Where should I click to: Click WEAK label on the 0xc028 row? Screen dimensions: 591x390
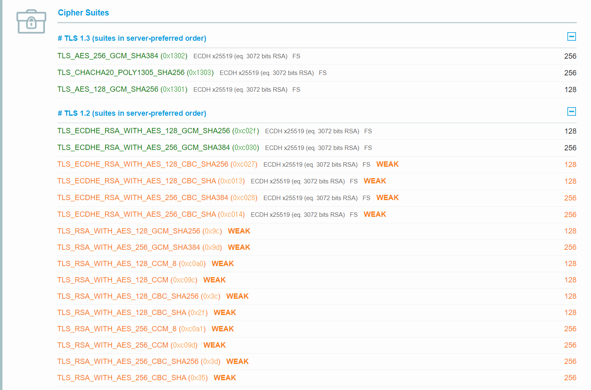pyautogui.click(x=387, y=198)
